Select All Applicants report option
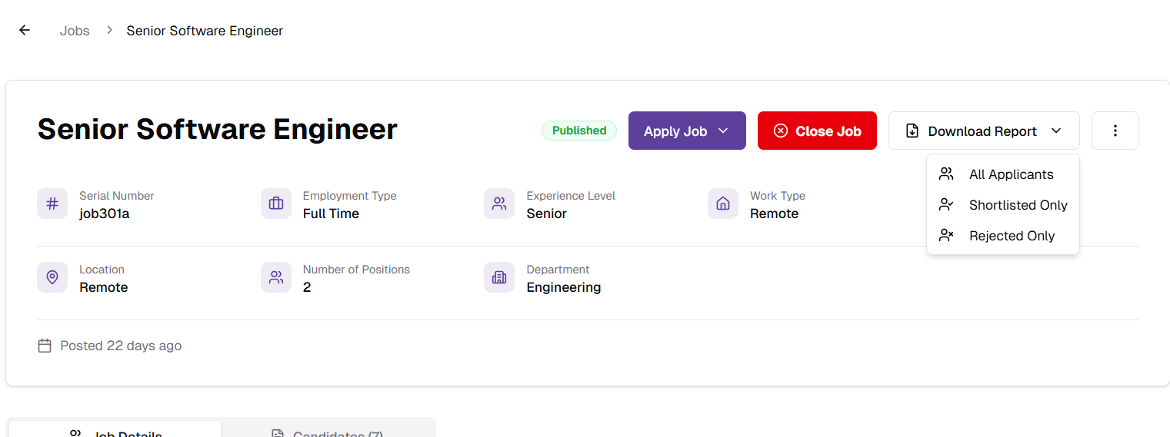 (x=1011, y=174)
